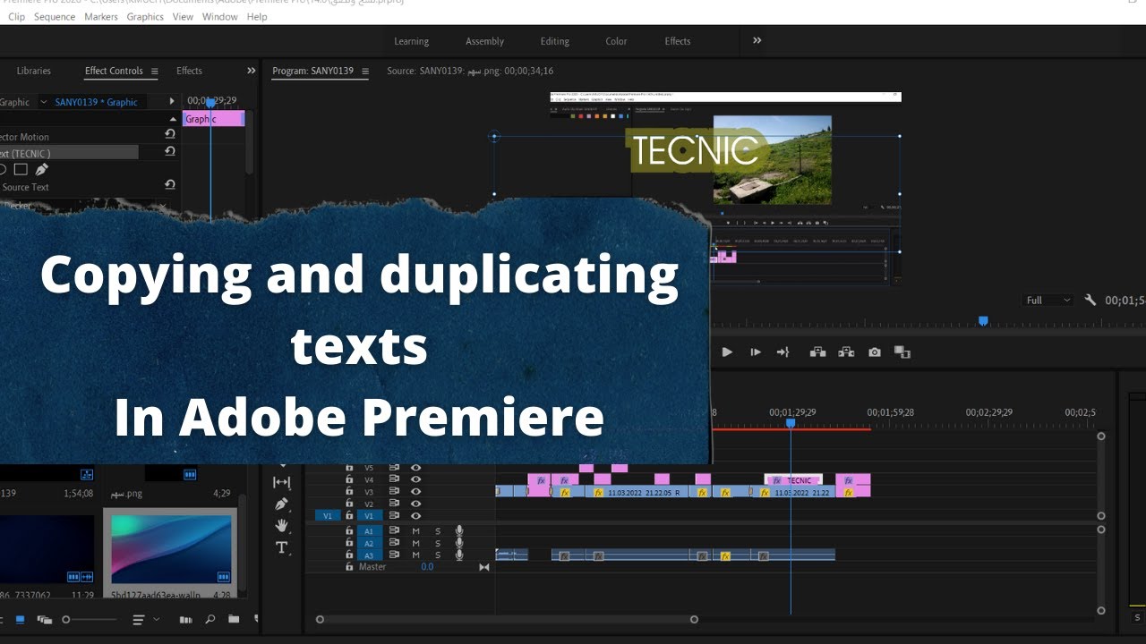The height and width of the screenshot is (644, 1146).
Task: Toggle the Effect Controls timeline view arrow
Action: click(x=172, y=102)
